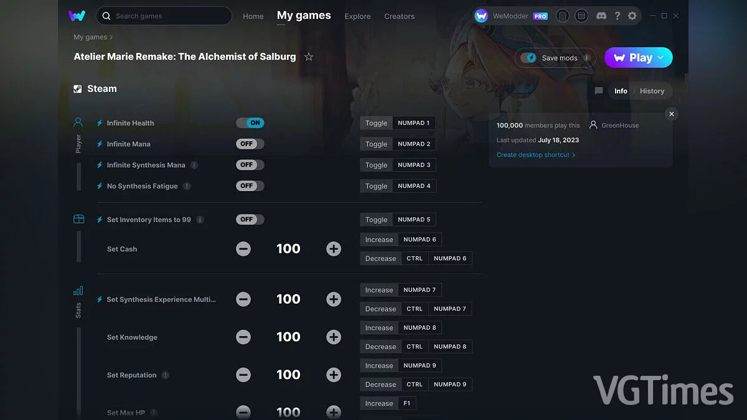This screenshot has width=747, height=420.
Task: Click the GreenHouse creator name
Action: pos(620,125)
